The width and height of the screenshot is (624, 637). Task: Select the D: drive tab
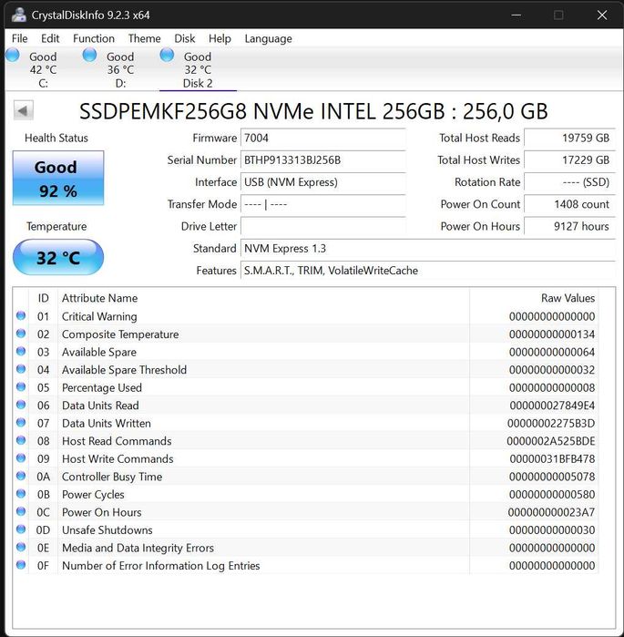120,70
